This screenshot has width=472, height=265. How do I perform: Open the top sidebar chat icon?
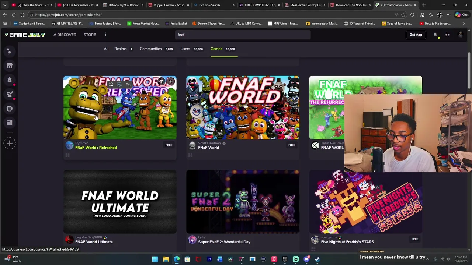point(10,52)
